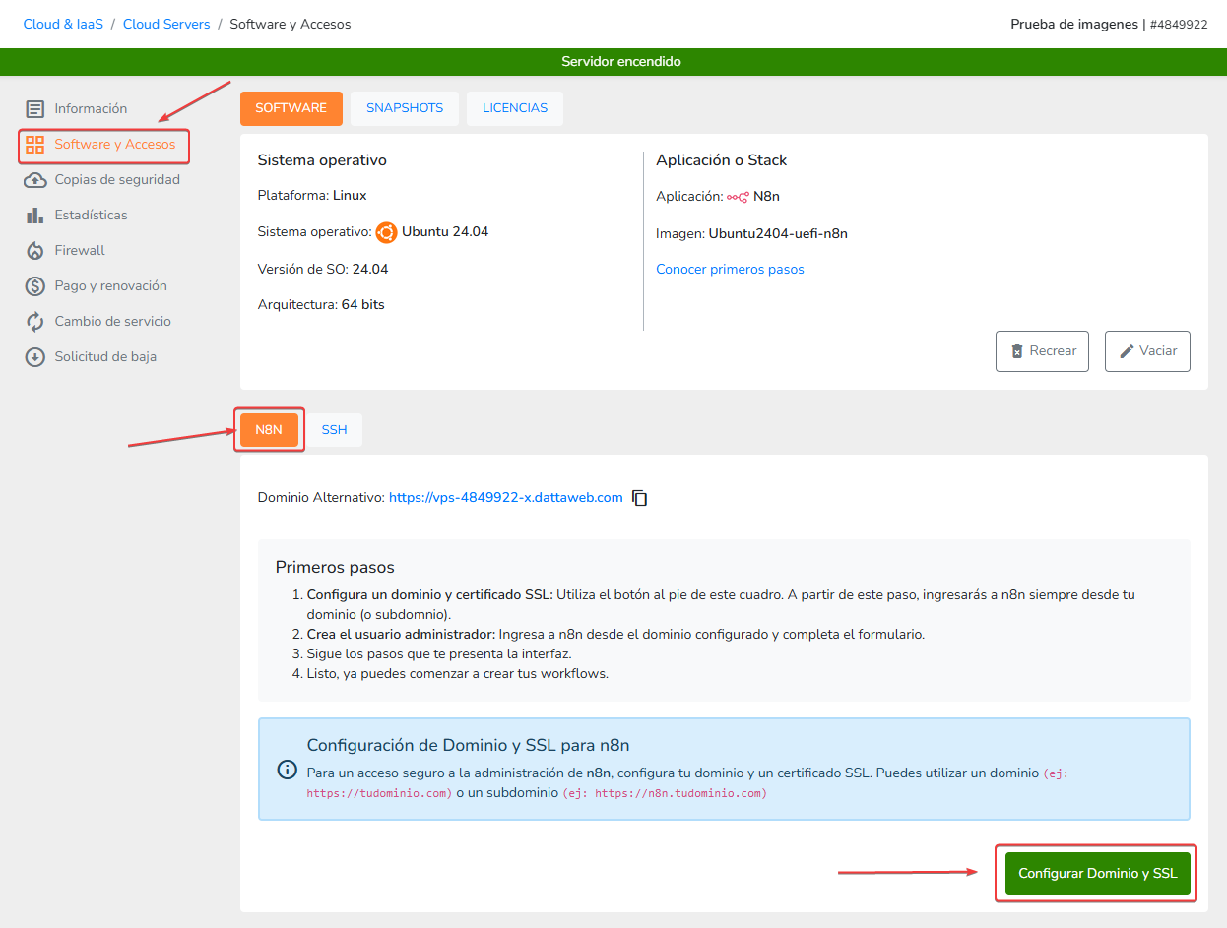Click the Vaciar button
The height and width of the screenshot is (928, 1227).
click(1147, 351)
